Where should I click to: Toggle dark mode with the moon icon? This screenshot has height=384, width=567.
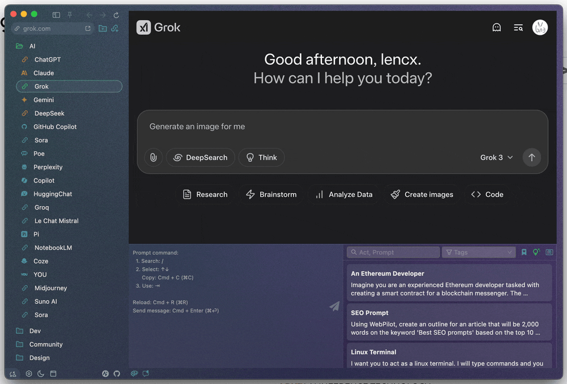click(x=41, y=373)
